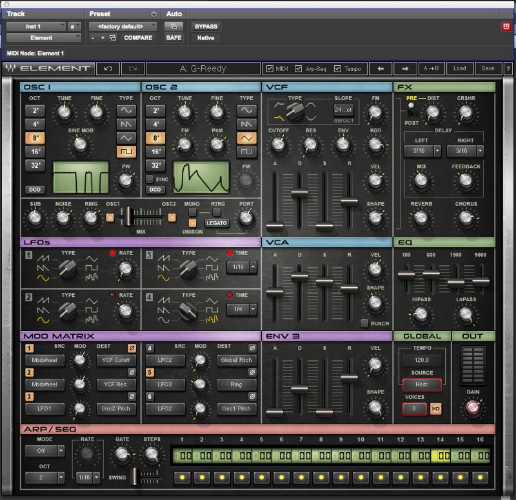
Task: Invert mod matrix slot 2 phase
Action: (x=132, y=372)
